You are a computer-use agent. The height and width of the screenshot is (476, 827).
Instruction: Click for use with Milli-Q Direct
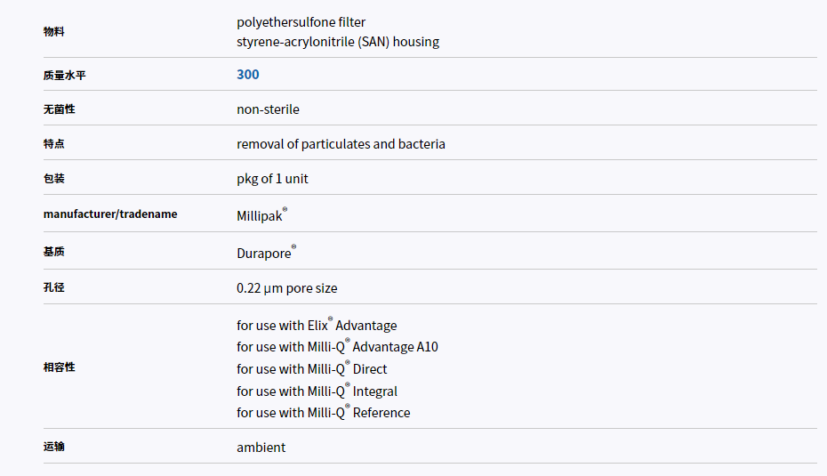(x=312, y=368)
